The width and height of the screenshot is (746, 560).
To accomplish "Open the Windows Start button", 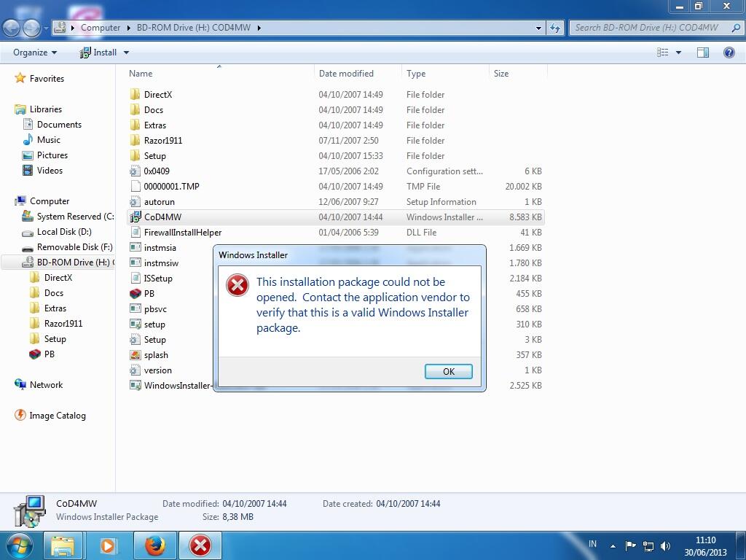I will click(x=19, y=545).
